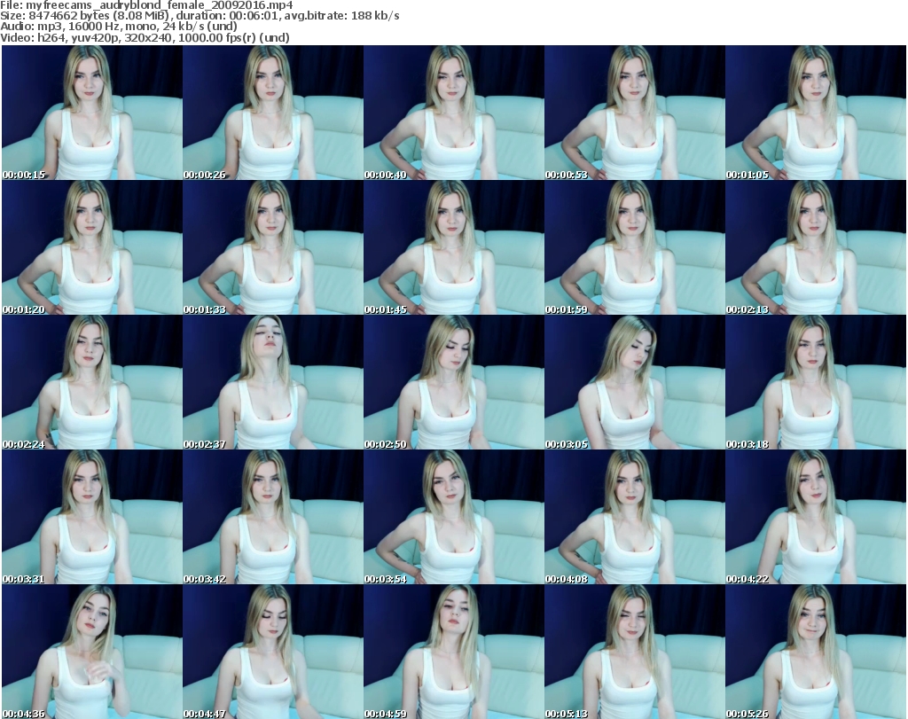Pick the thumbnail frame stamped 00:02:24
Image resolution: width=908 pixels, height=719 pixels.
click(x=92, y=382)
